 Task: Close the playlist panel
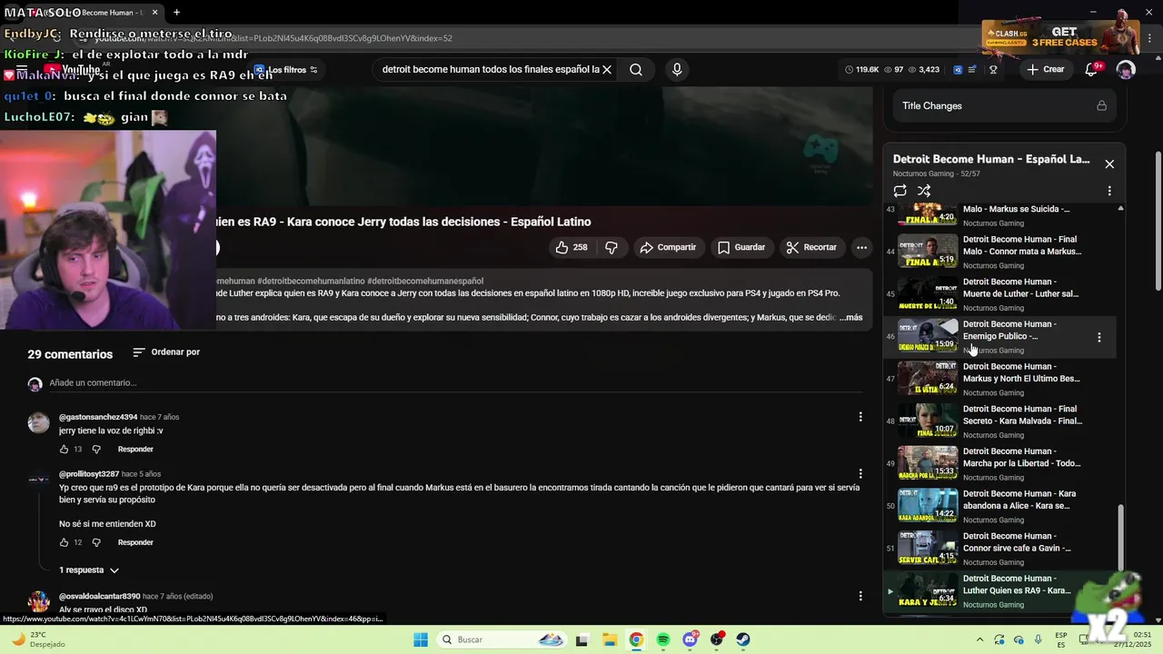[x=1109, y=163]
